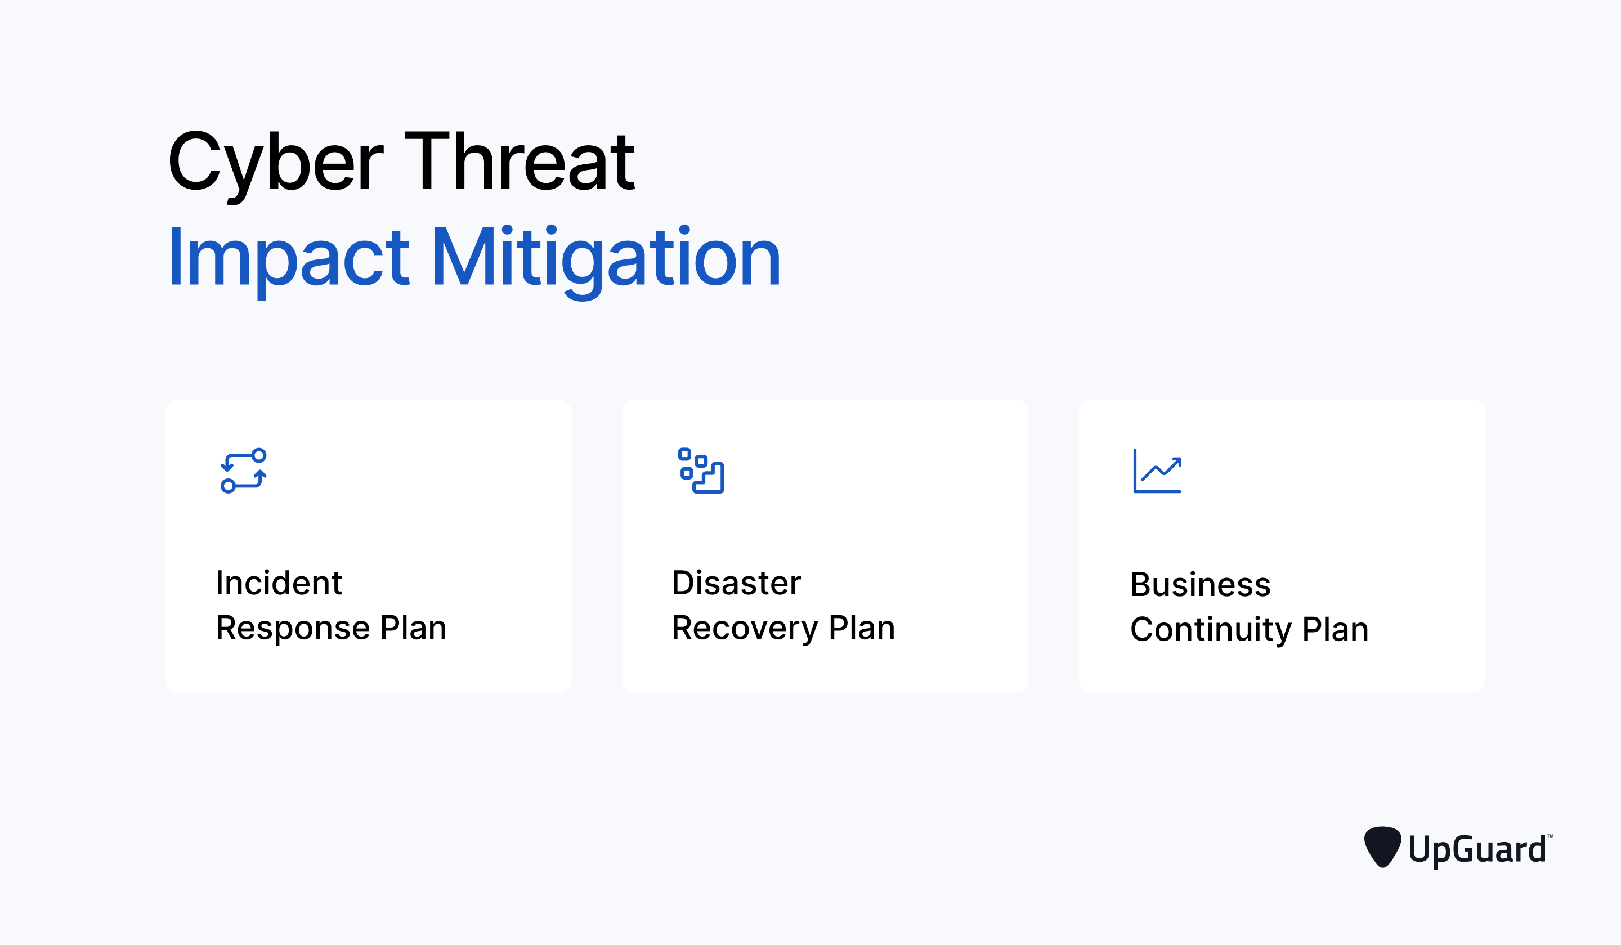Select the 'Incident Response Plan' text
1621x945 pixels.
[332, 606]
